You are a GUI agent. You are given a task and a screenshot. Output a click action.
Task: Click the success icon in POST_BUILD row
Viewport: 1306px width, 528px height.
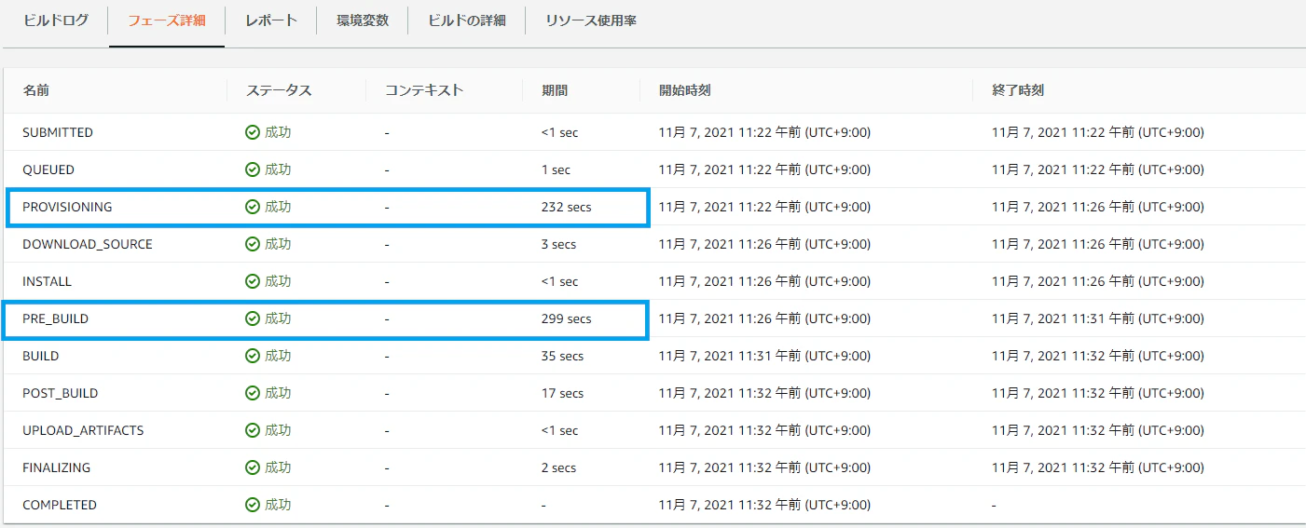click(x=253, y=393)
